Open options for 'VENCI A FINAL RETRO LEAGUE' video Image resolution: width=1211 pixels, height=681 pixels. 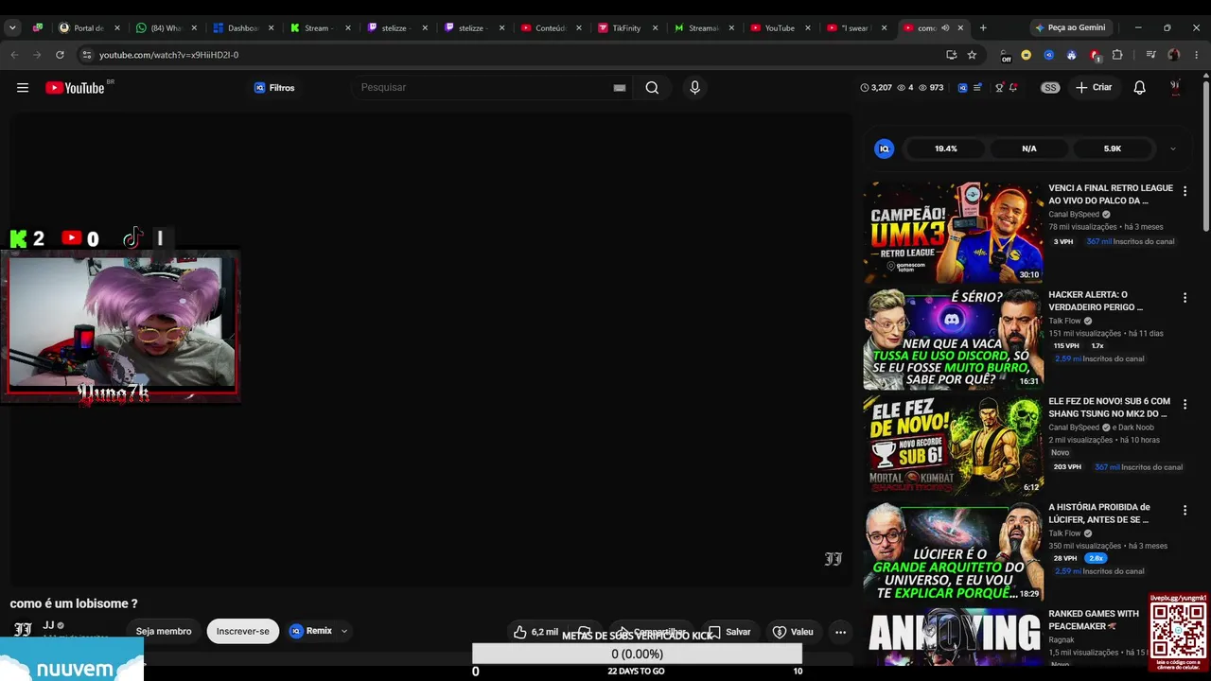1185,192
